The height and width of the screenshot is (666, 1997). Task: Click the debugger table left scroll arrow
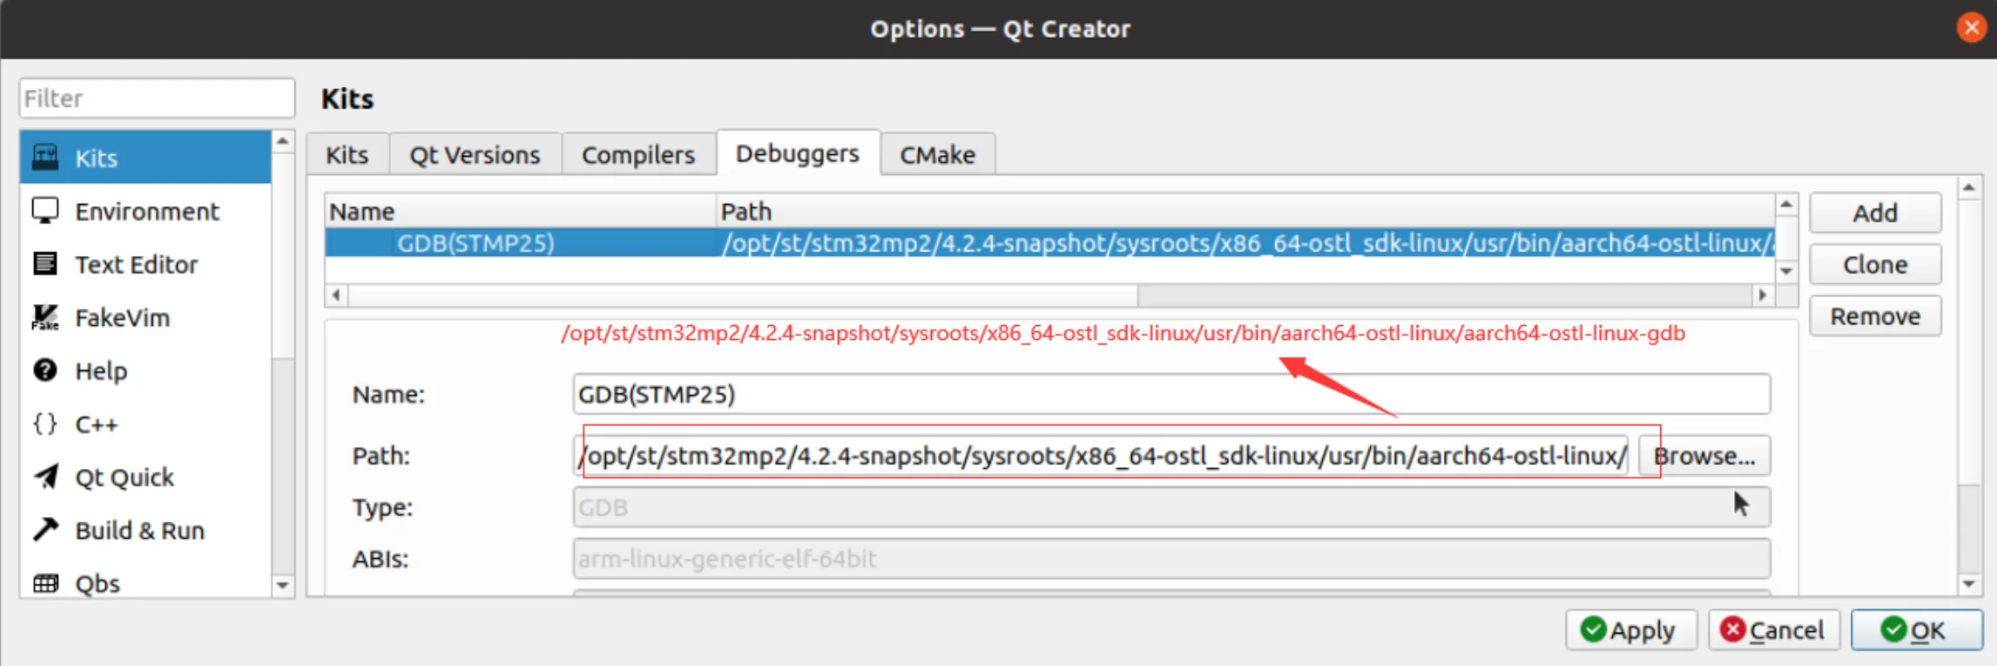pos(337,295)
